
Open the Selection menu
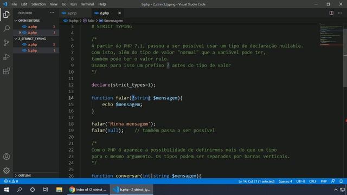point(38,4)
